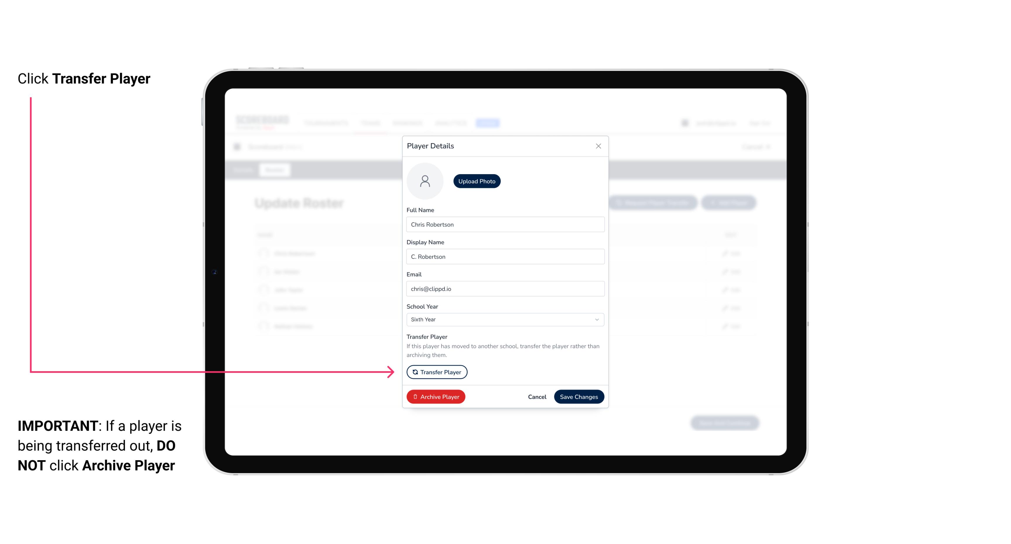Click the user avatar placeholder icon
The height and width of the screenshot is (544, 1011).
tap(425, 180)
